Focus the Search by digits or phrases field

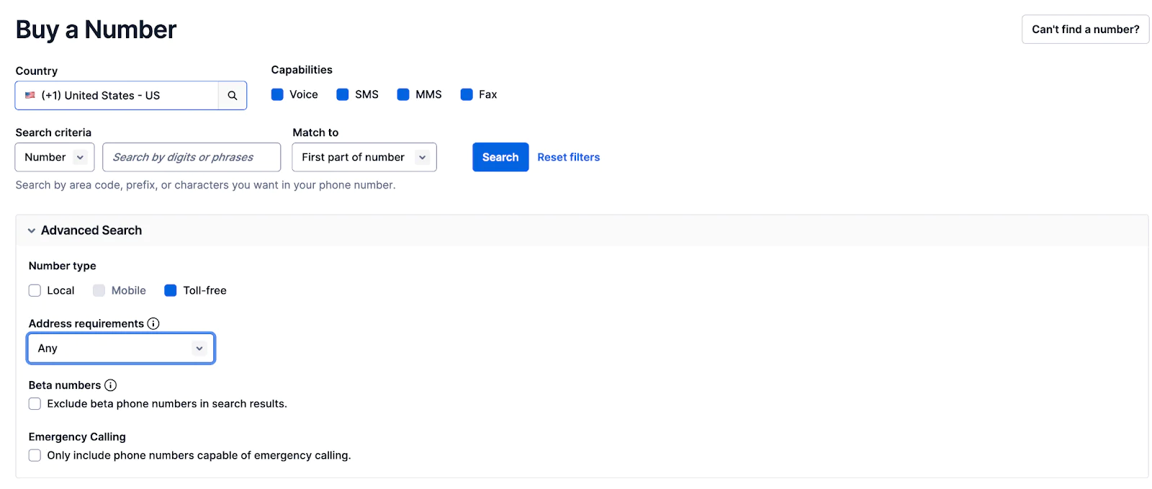[x=192, y=157]
